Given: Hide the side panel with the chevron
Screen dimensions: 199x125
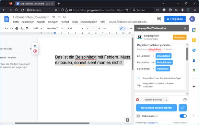Looking at the screenshot, I should coord(194,115).
